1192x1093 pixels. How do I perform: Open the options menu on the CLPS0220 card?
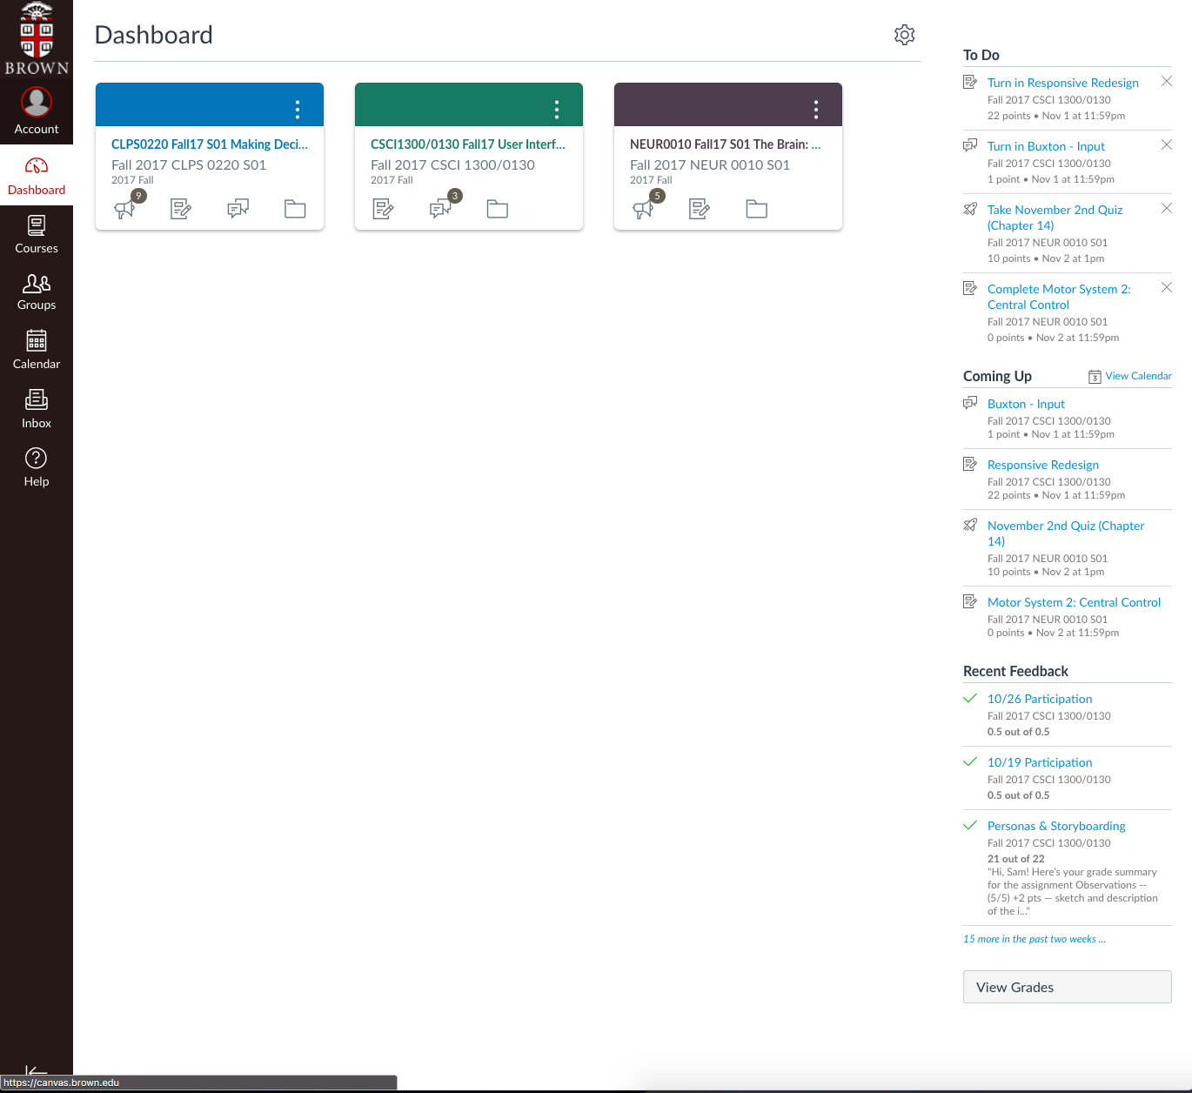(x=297, y=108)
